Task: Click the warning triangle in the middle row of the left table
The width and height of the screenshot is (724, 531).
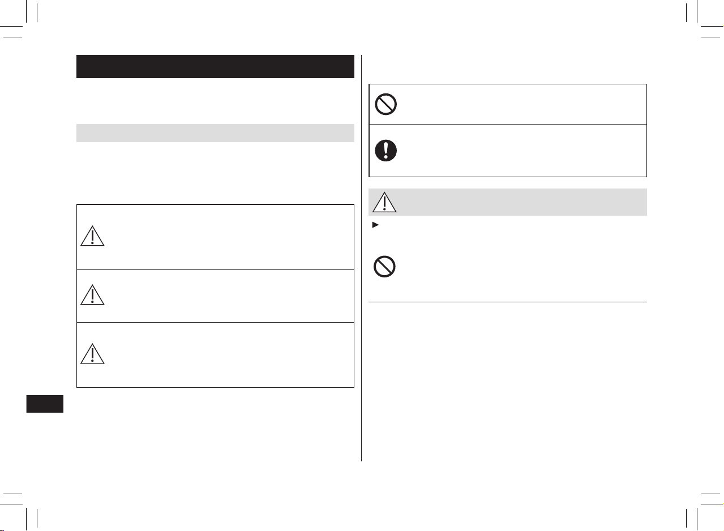Action: tap(92, 294)
